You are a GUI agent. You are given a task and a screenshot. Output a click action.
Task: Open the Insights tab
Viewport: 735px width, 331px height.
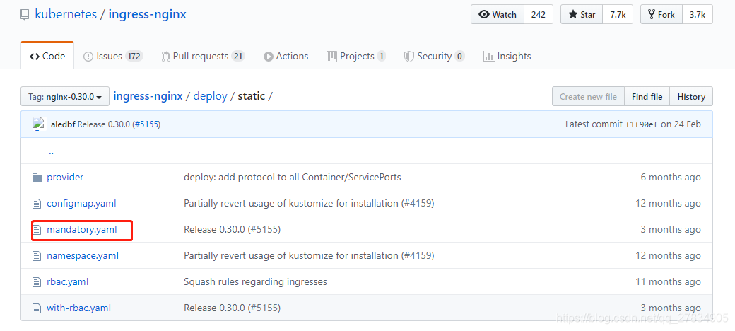tap(507, 57)
